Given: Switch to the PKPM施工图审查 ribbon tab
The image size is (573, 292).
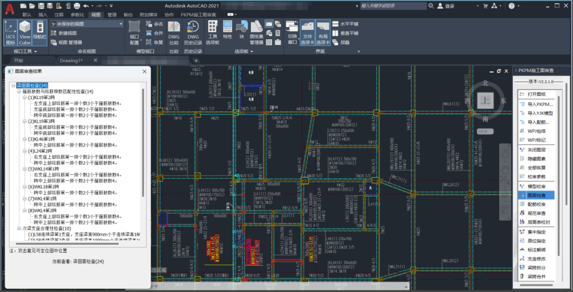Looking at the screenshot, I should pyautogui.click(x=198, y=15).
